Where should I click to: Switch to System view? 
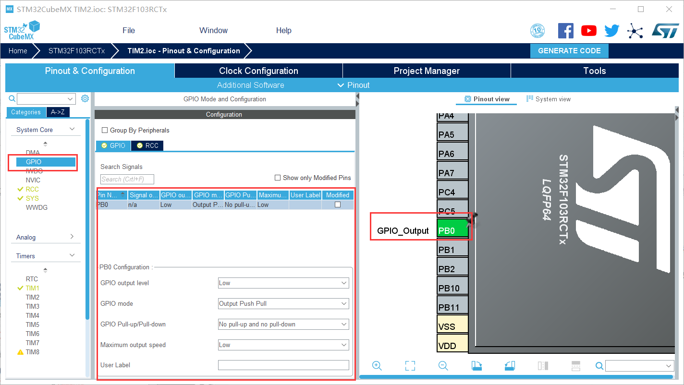click(x=549, y=99)
